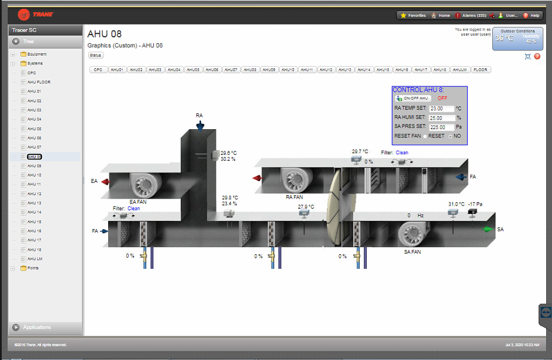Click the fullscreen graphic icon
Image resolution: width=552 pixels, height=360 pixels.
[527, 56]
